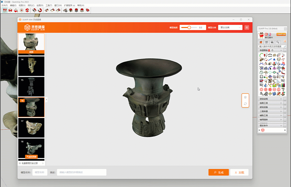291x187 pixels.
Task: Collapse the thumbnail sidebar with the arrow handle
Action: click(x=46, y=100)
